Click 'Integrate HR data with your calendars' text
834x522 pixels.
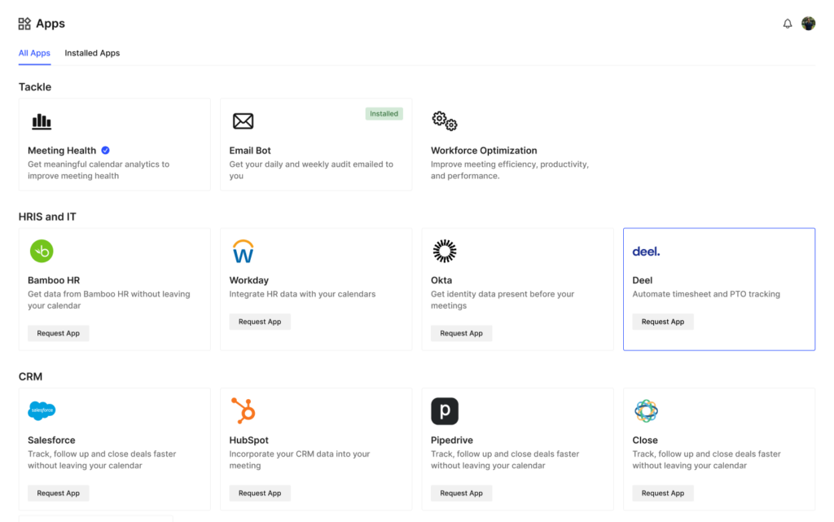pyautogui.click(x=303, y=294)
